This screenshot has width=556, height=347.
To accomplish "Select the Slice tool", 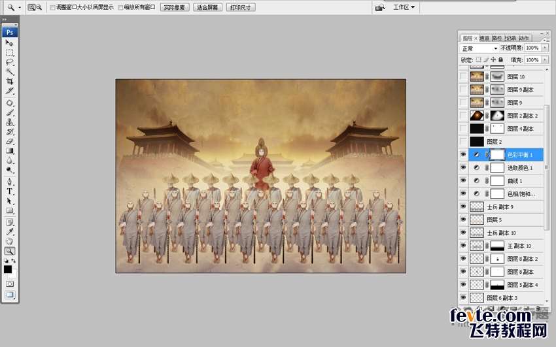I will point(10,91).
